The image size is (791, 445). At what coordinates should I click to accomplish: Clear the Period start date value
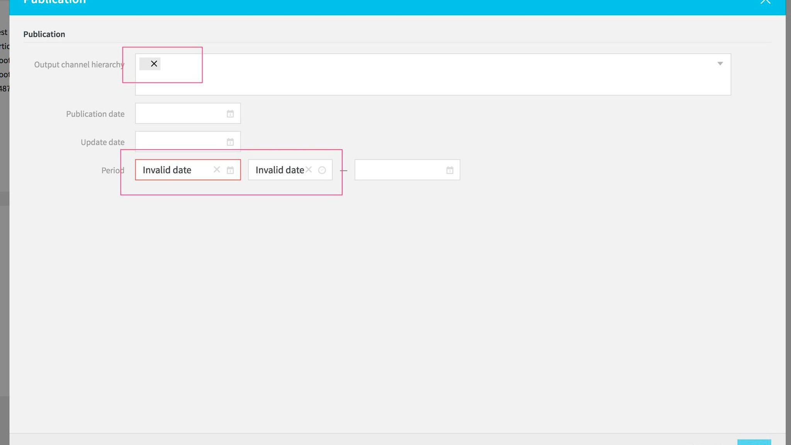pyautogui.click(x=217, y=170)
